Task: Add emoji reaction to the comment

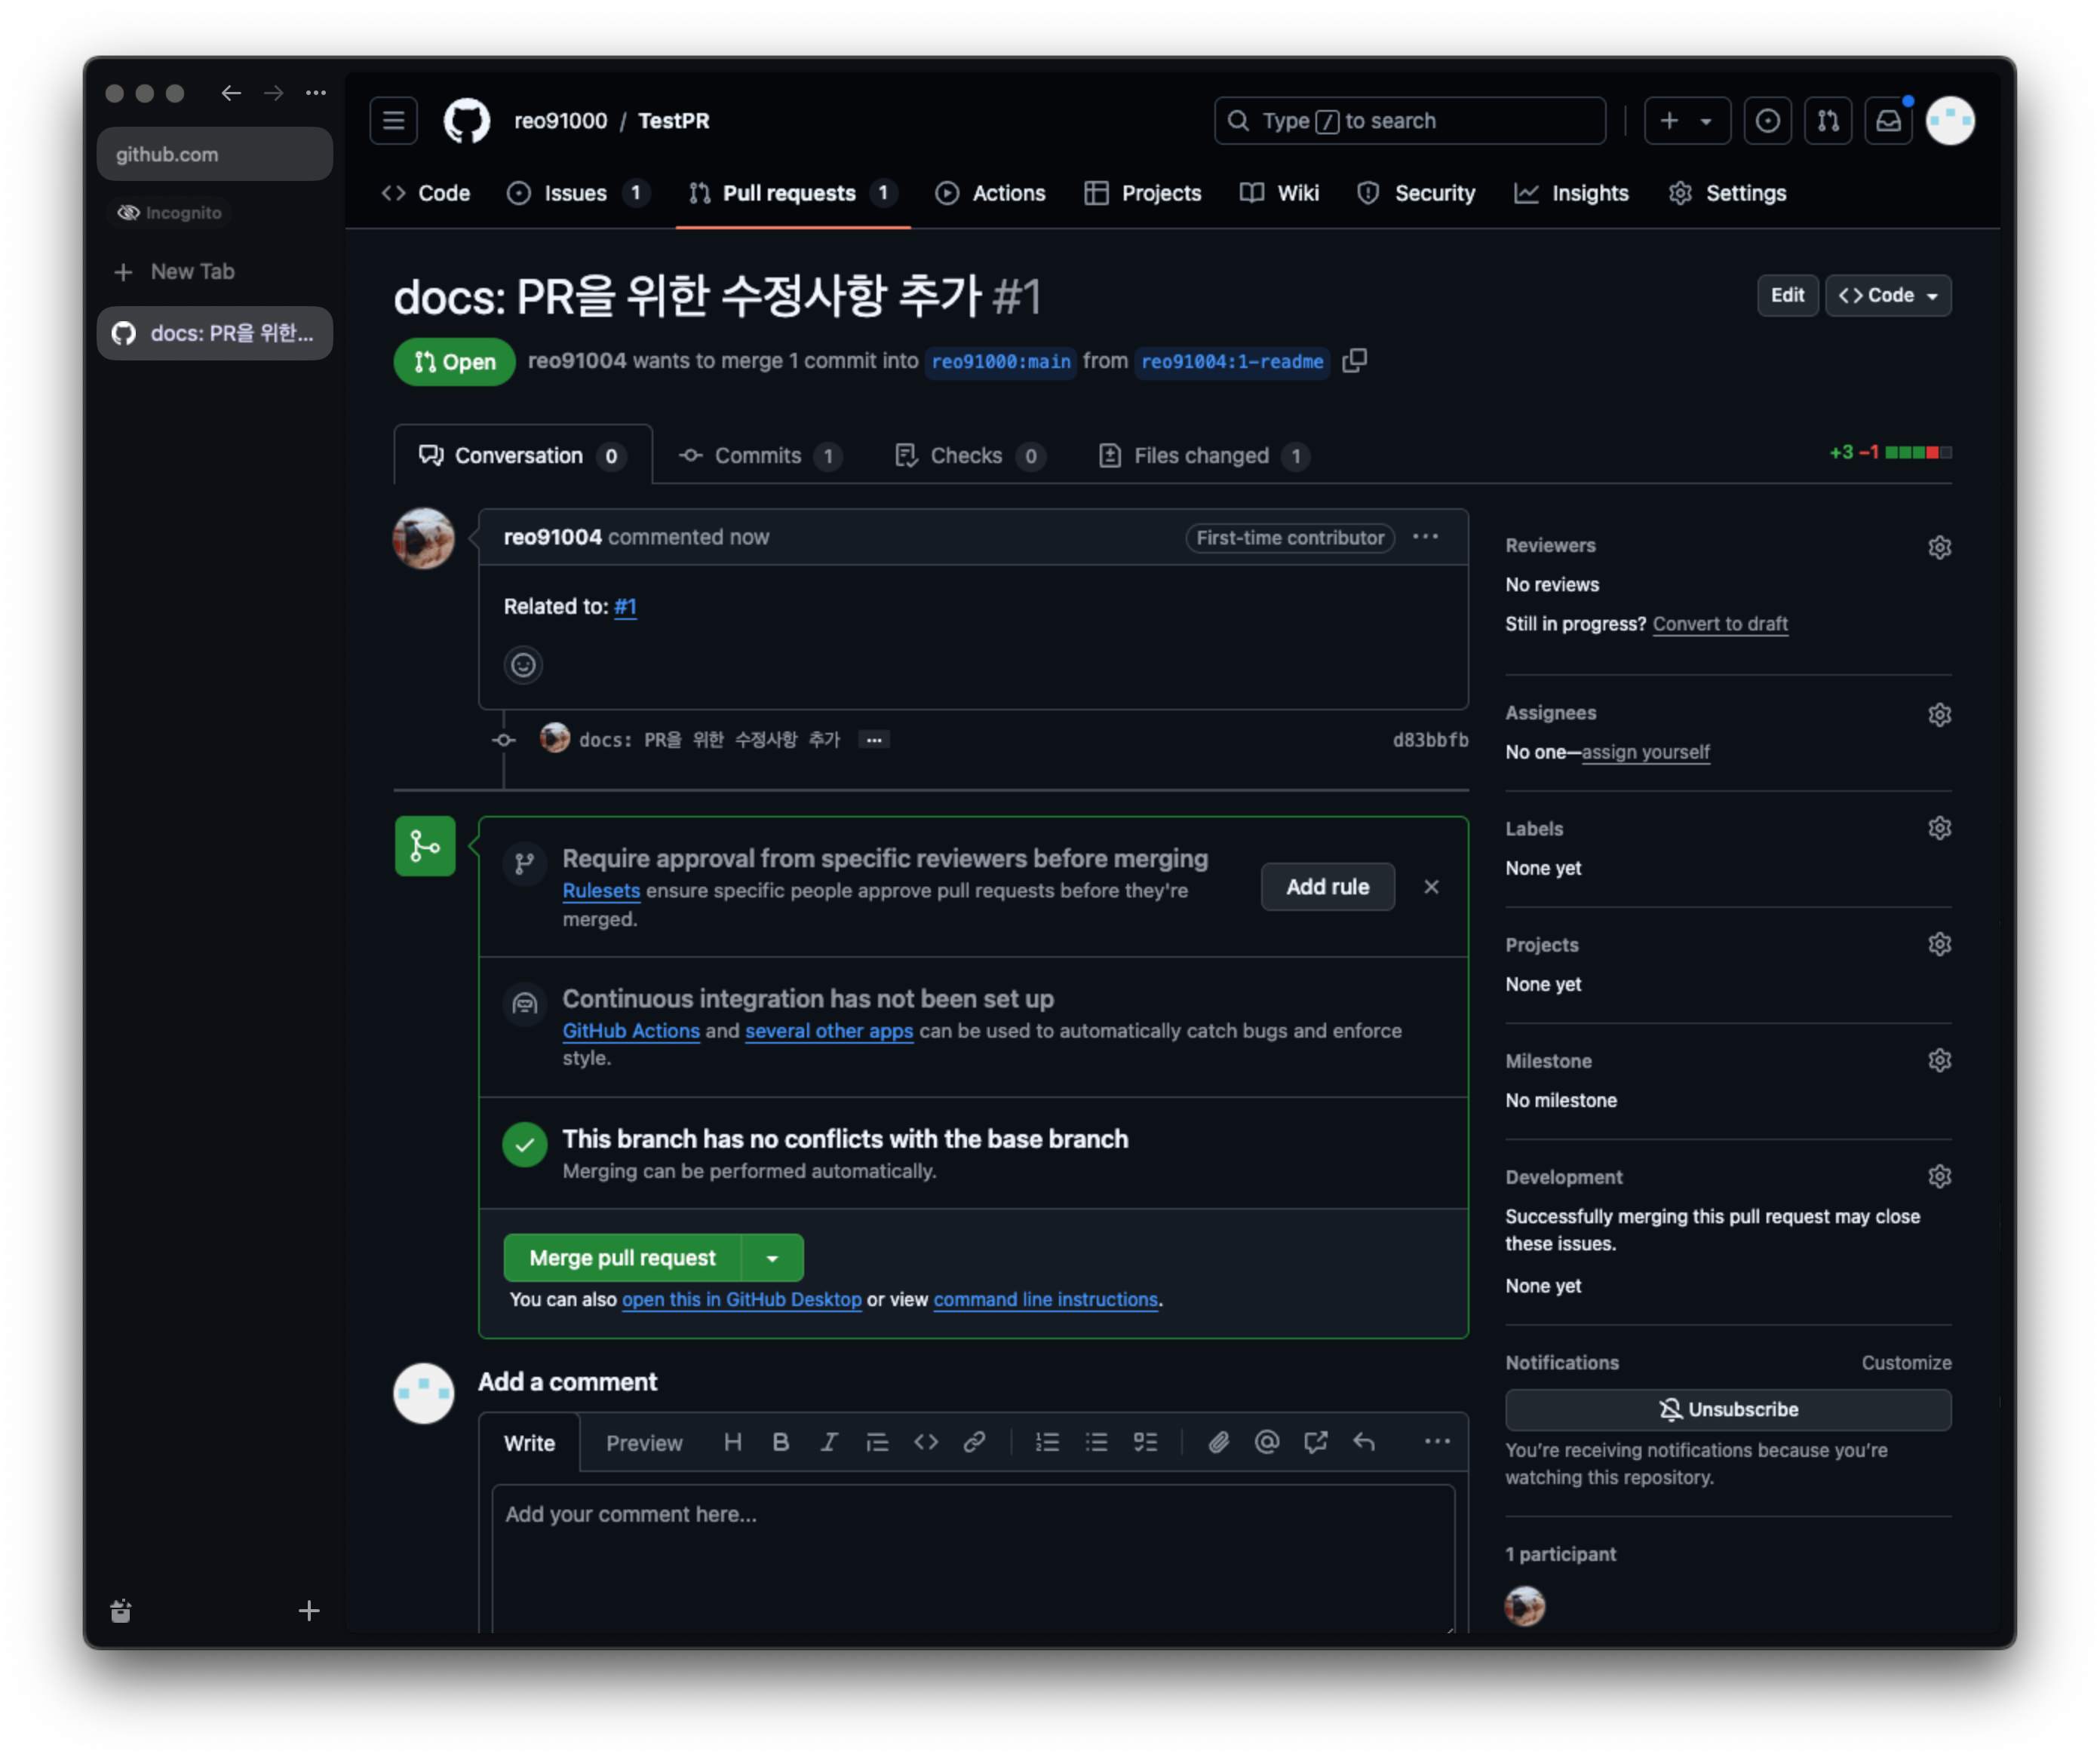Action: pyautogui.click(x=523, y=664)
